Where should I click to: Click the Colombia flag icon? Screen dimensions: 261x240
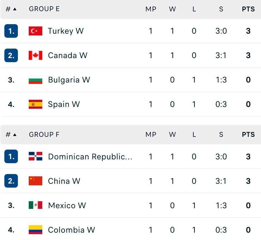pyautogui.click(x=36, y=230)
